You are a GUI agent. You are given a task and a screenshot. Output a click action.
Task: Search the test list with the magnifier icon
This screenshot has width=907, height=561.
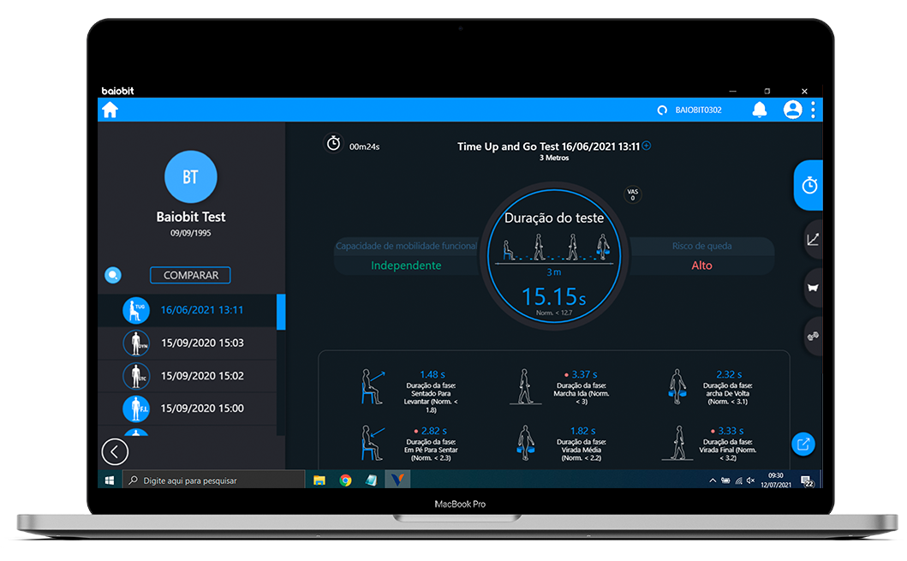(113, 275)
